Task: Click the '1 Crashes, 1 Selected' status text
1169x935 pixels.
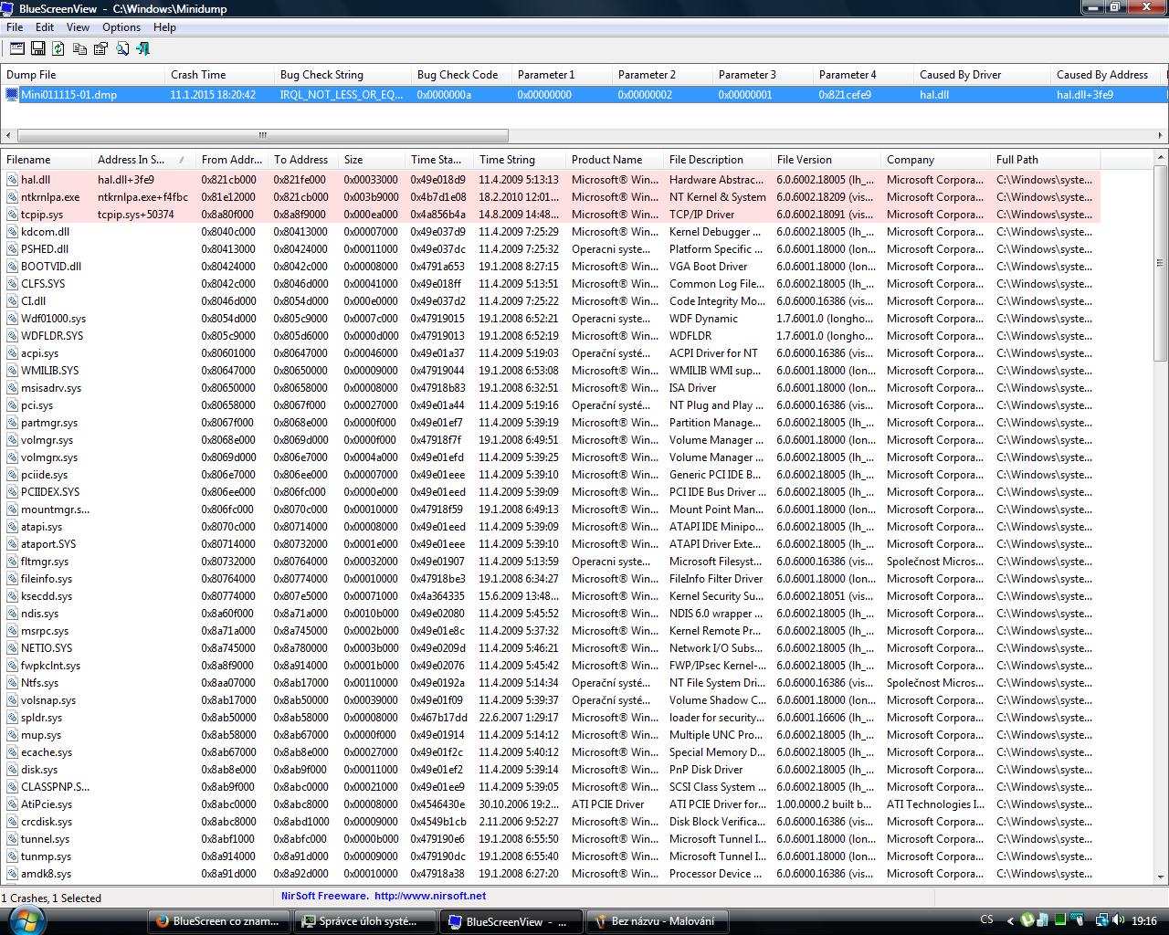Action: (52, 898)
